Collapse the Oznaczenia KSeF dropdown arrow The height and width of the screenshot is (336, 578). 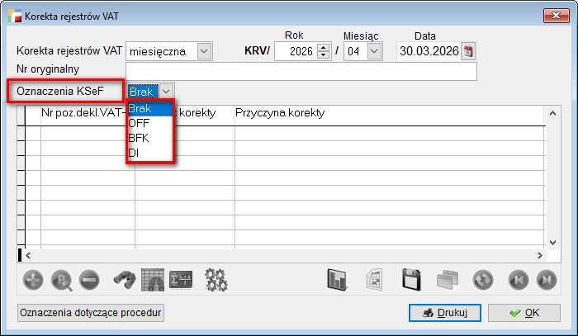(x=166, y=91)
